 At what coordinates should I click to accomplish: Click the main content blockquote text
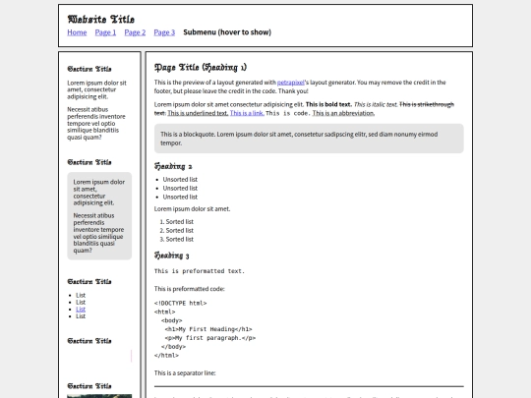299,139
